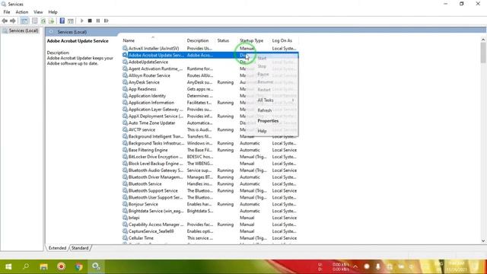487x274 pixels.
Task: Click the Restart Service toolbar icon
Action: [107, 21]
